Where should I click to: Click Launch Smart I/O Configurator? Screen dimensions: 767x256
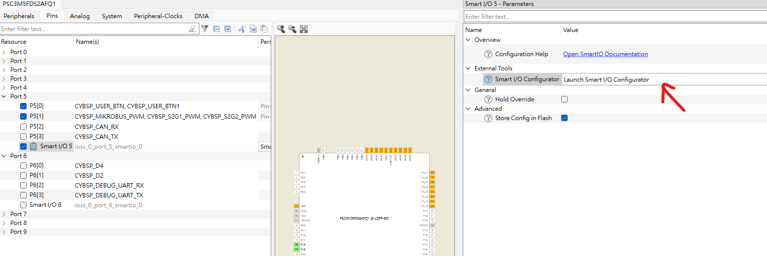(x=606, y=80)
